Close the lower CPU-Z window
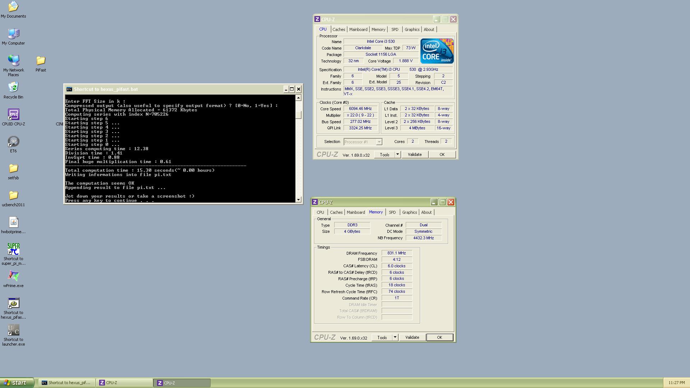 pos(451,202)
